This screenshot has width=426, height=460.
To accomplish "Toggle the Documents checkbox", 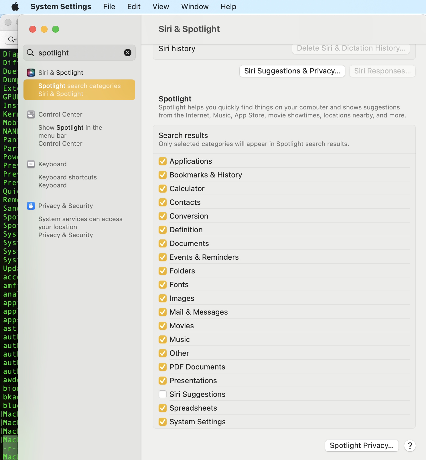I will click(163, 243).
